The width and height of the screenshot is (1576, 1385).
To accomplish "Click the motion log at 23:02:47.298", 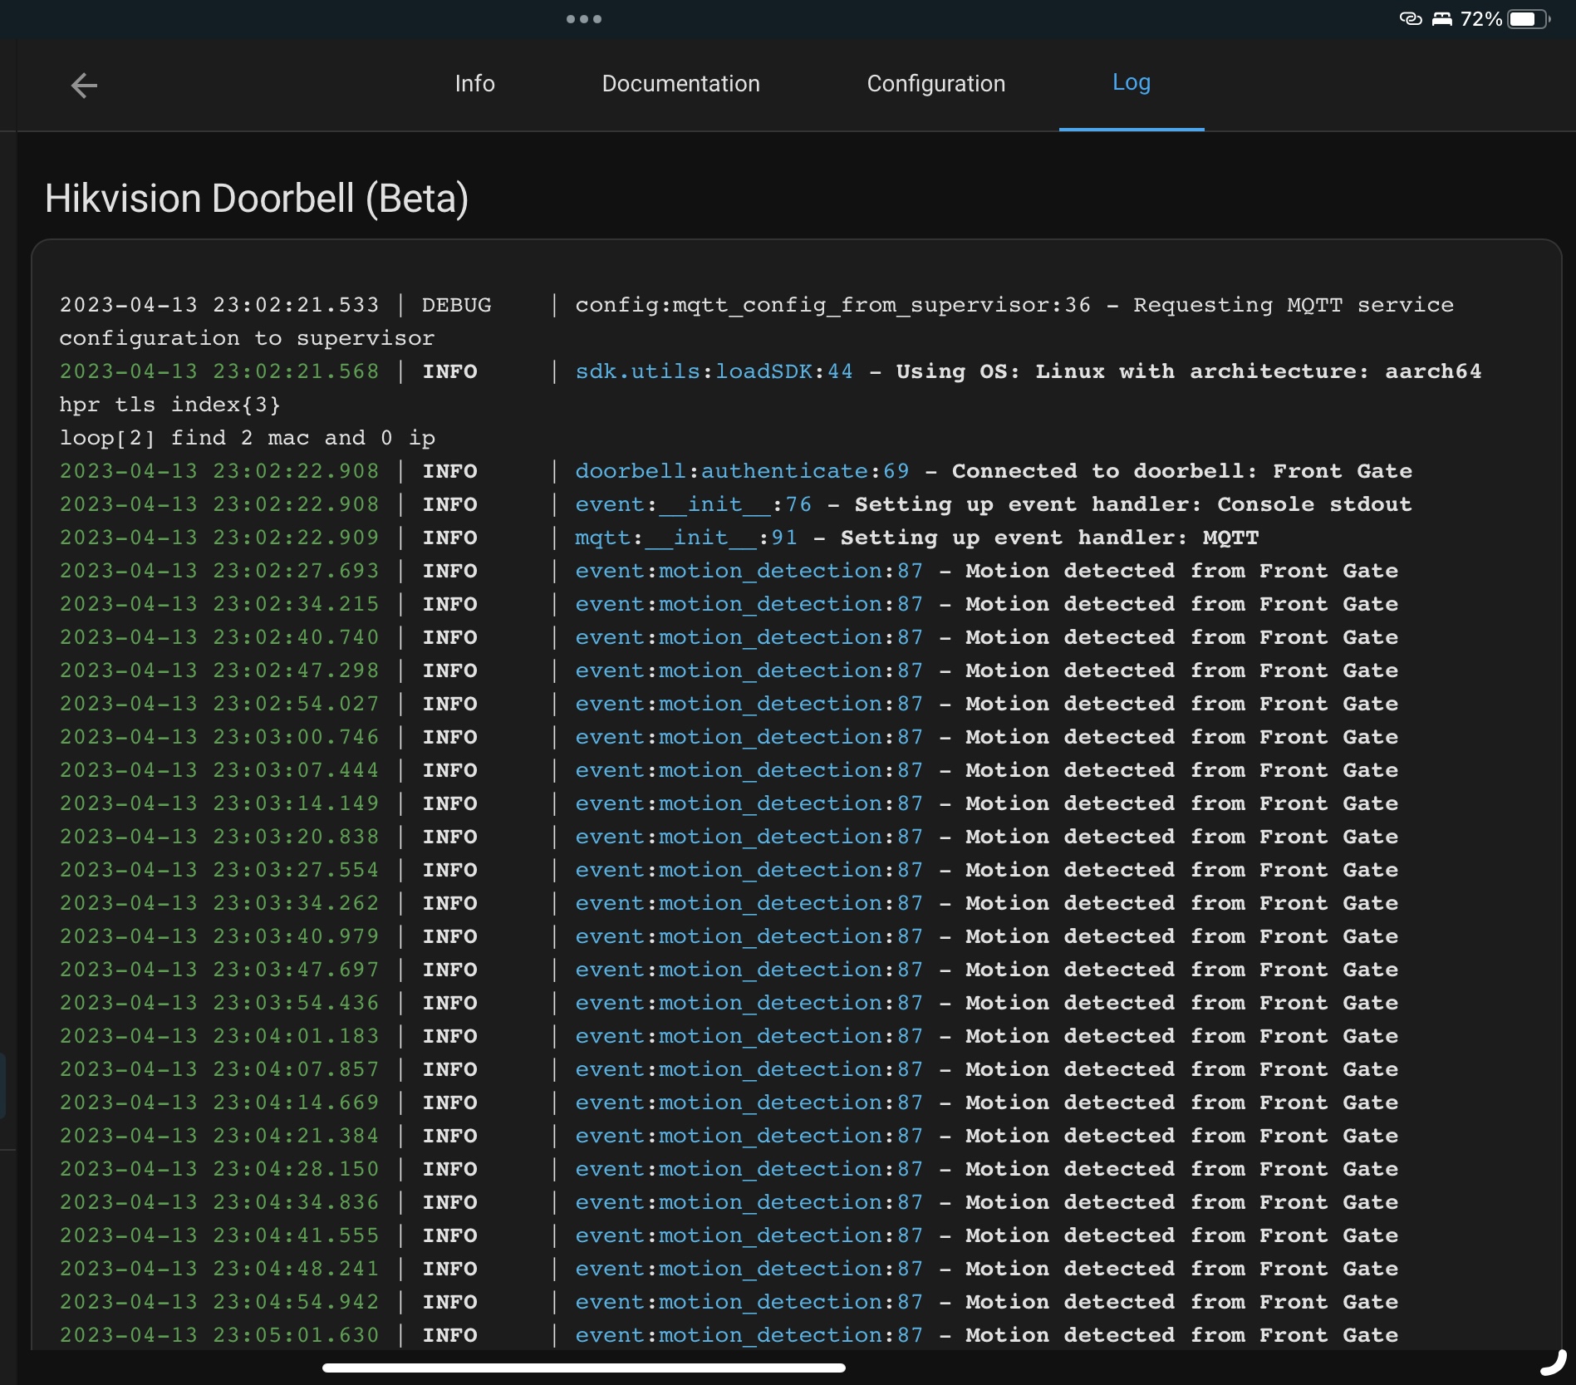I will point(729,670).
